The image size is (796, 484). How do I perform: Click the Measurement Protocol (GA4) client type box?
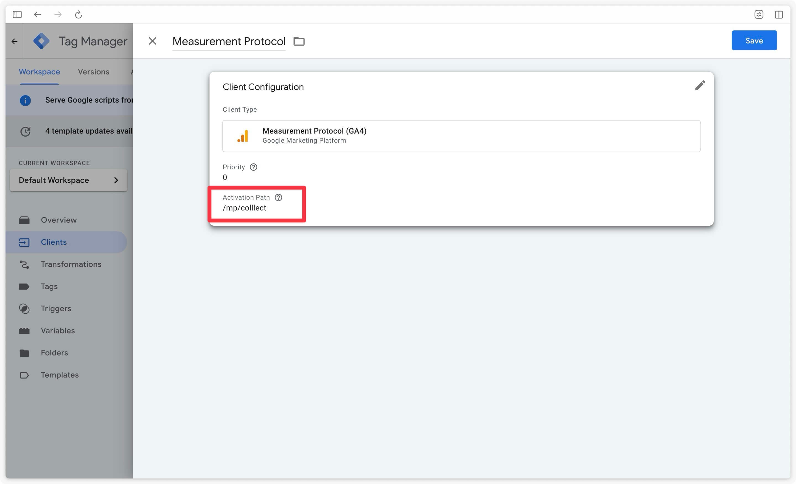(461, 136)
